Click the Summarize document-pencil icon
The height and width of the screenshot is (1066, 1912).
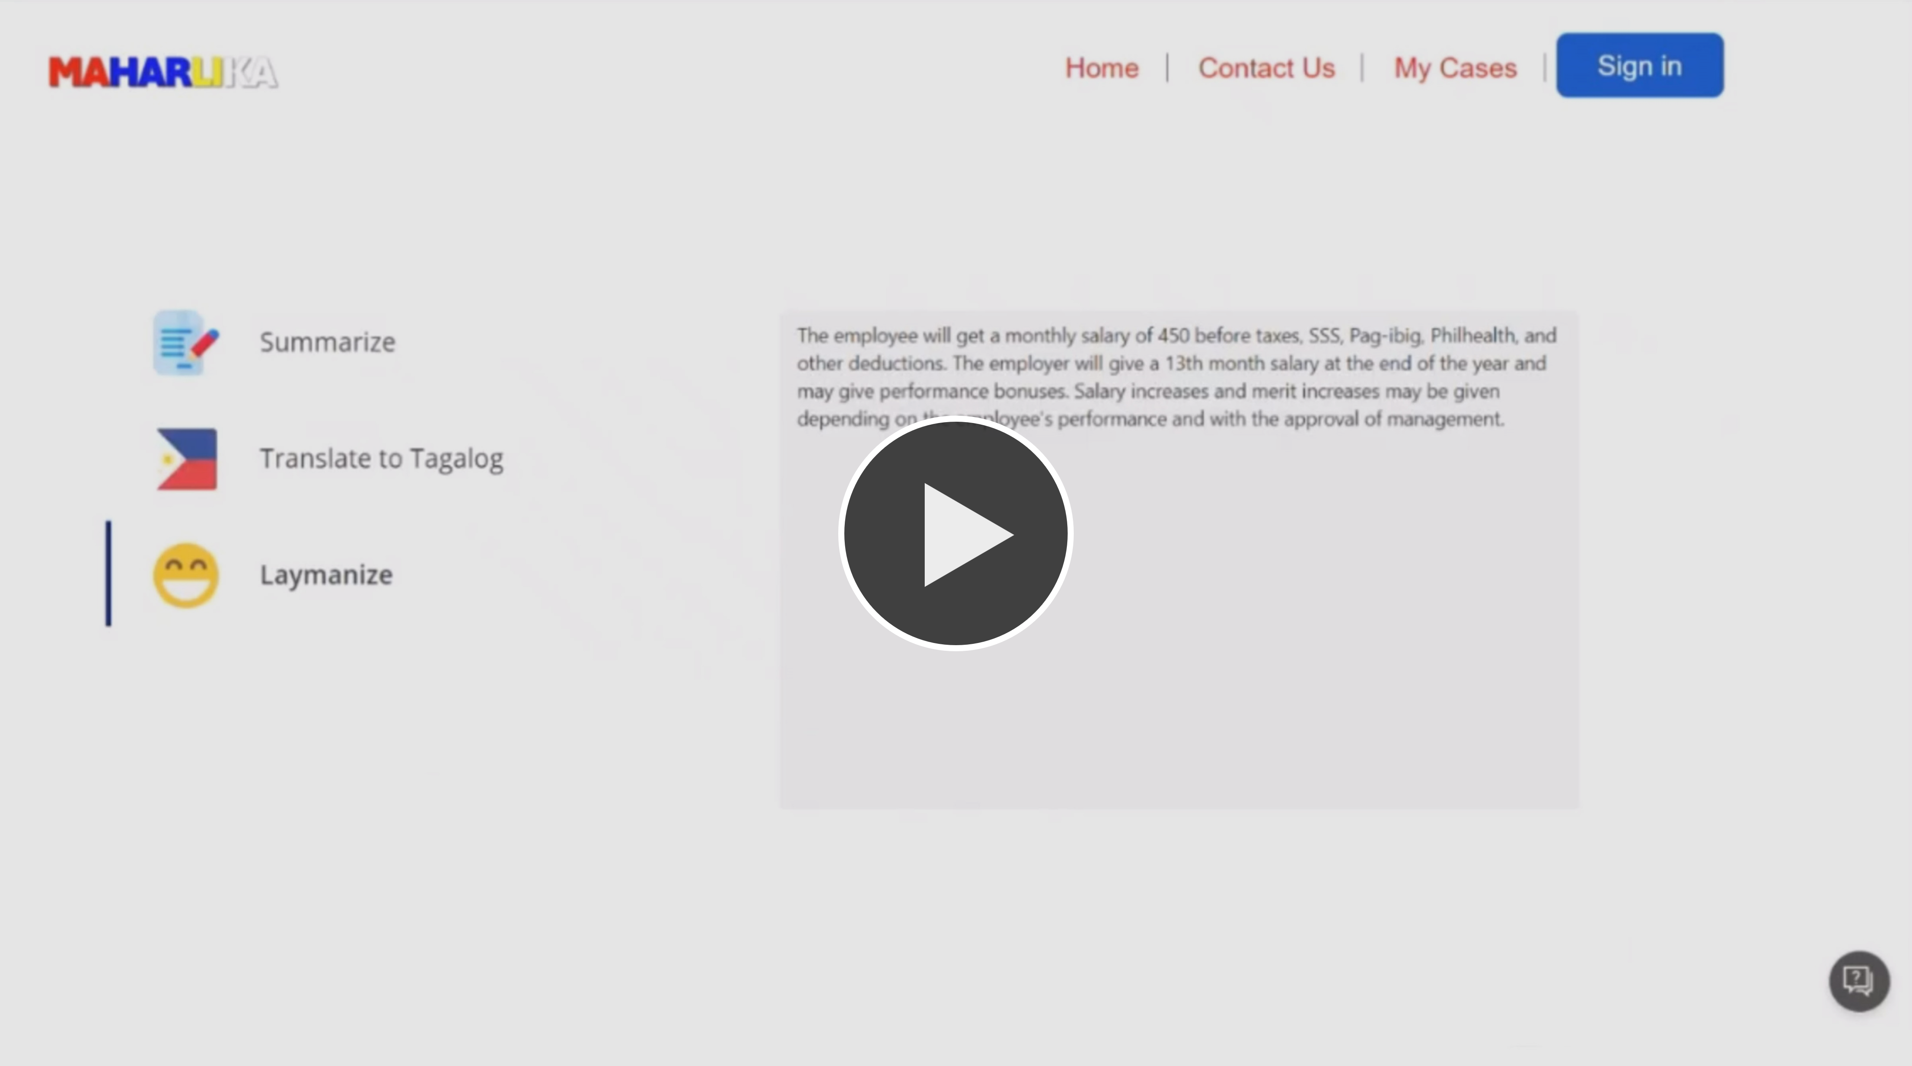tap(186, 342)
